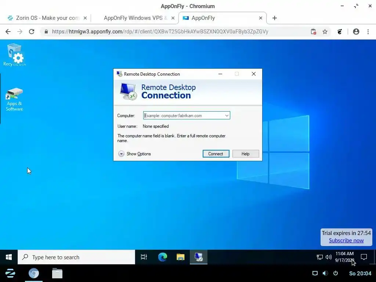Open Chromium profile avatar button

(356, 32)
